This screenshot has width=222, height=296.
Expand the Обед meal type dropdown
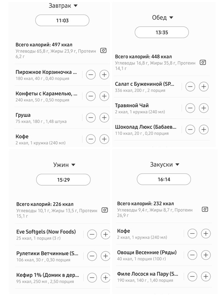click(x=162, y=18)
